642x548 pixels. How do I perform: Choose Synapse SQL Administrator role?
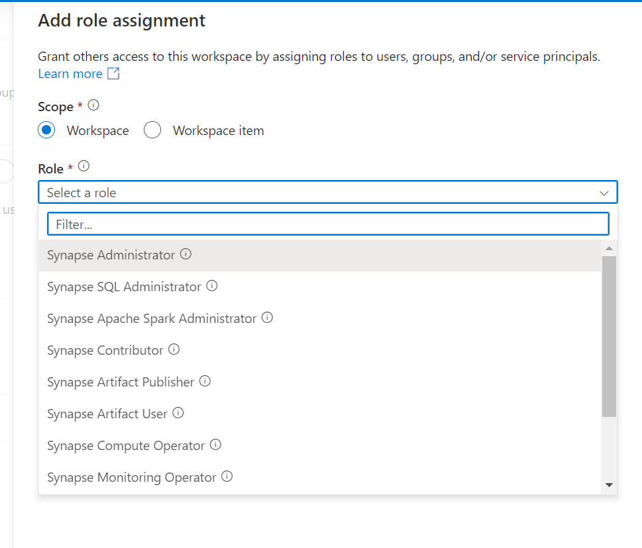(320, 287)
